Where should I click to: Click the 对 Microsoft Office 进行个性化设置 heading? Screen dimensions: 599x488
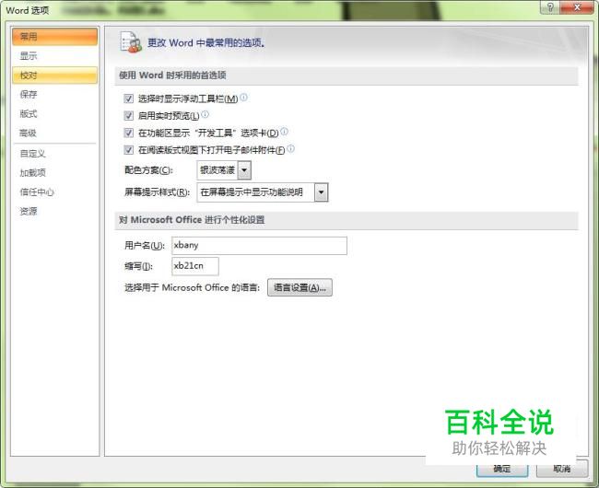192,220
